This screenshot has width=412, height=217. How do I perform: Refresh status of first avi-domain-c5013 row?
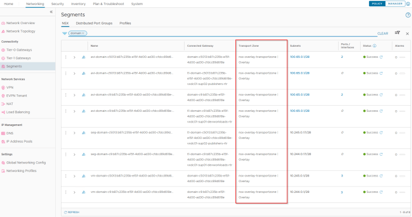coord(381,57)
